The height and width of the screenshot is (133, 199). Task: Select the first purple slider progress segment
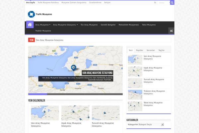(37, 94)
